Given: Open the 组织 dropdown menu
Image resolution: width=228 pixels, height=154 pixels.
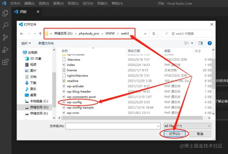Looking at the screenshot, I should pos(26,43).
